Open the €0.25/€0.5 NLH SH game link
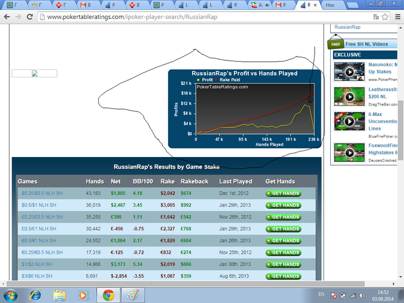The height and width of the screenshot is (303, 404). point(42,253)
